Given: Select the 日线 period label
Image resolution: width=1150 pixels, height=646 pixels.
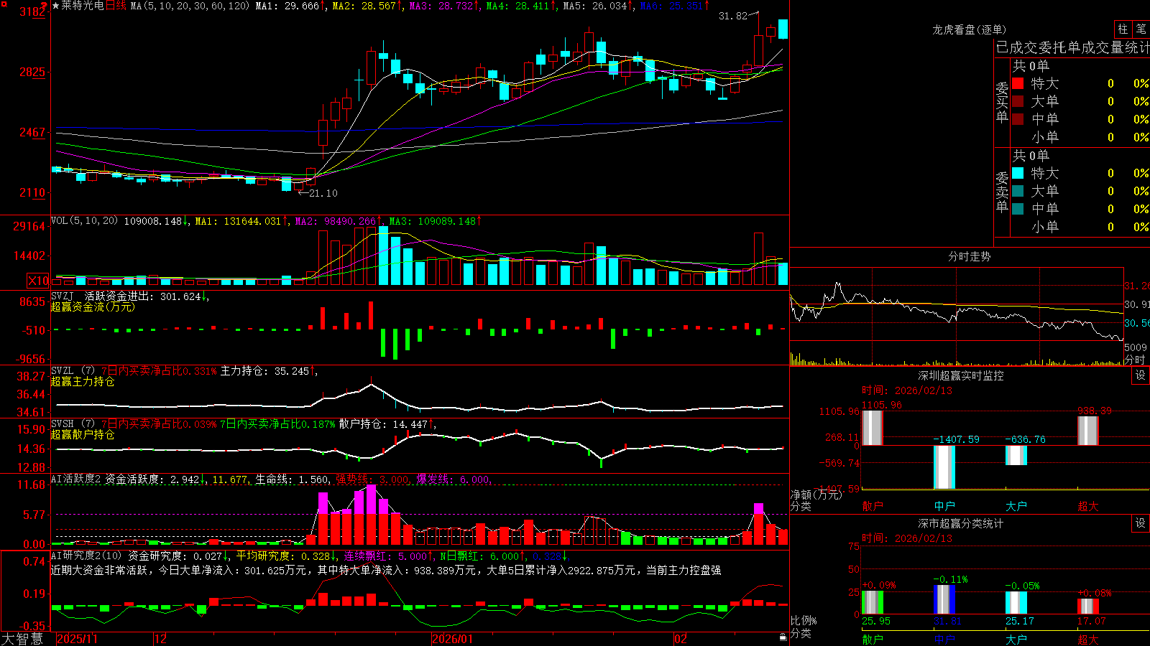Looking at the screenshot, I should tap(116, 6).
